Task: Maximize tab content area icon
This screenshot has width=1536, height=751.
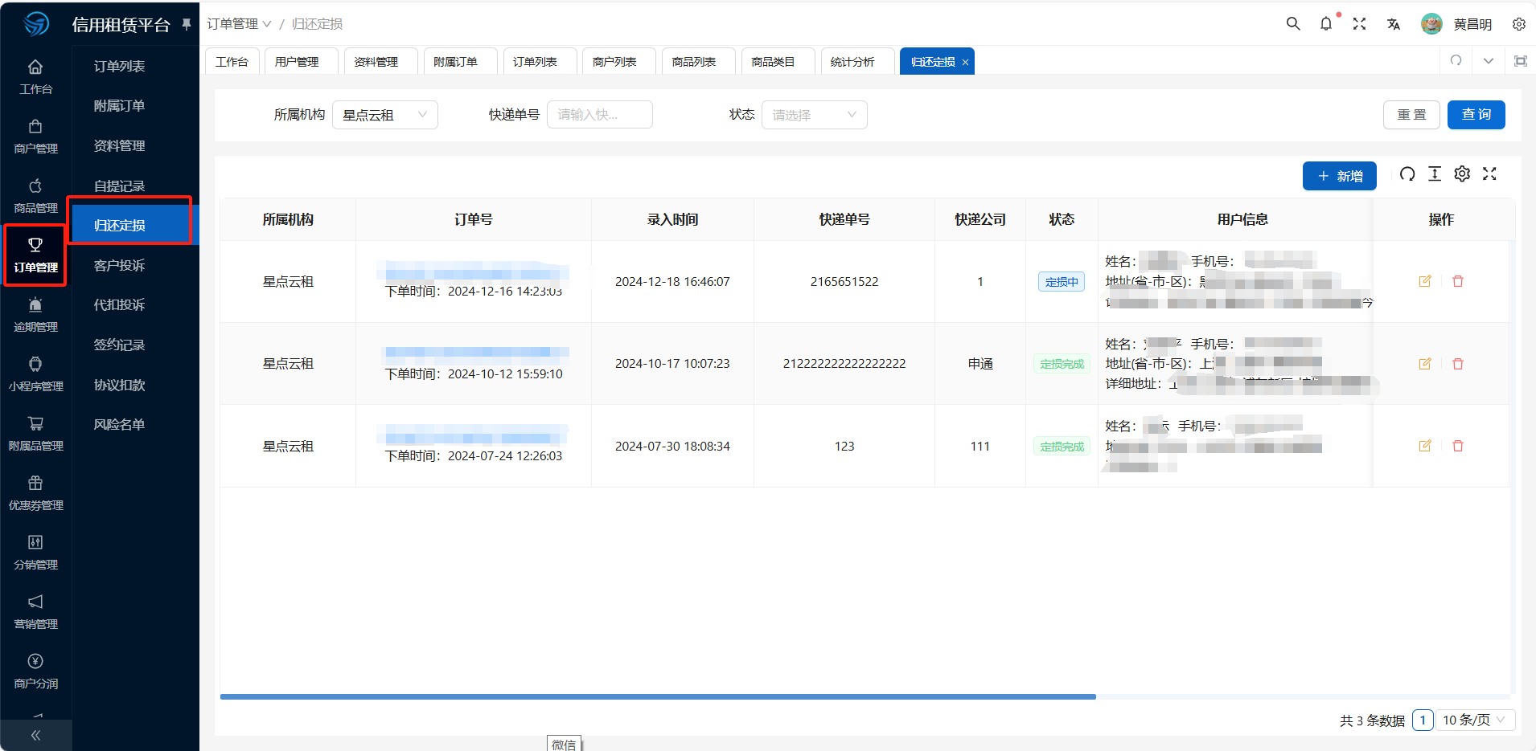Action: coord(1520,61)
